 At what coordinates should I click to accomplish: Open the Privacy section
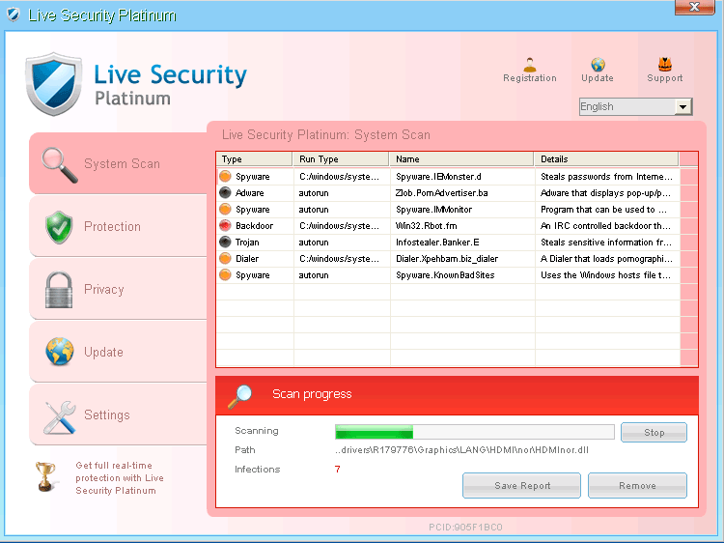click(x=103, y=290)
